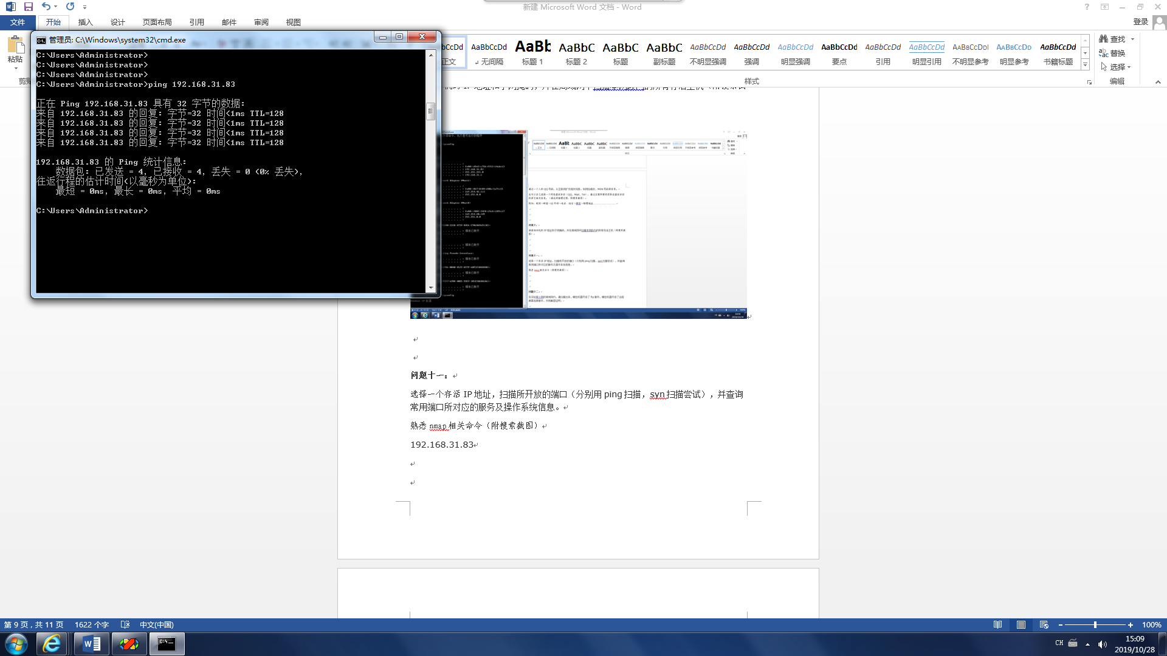Click the Redo/Repeat icon

(x=70, y=7)
